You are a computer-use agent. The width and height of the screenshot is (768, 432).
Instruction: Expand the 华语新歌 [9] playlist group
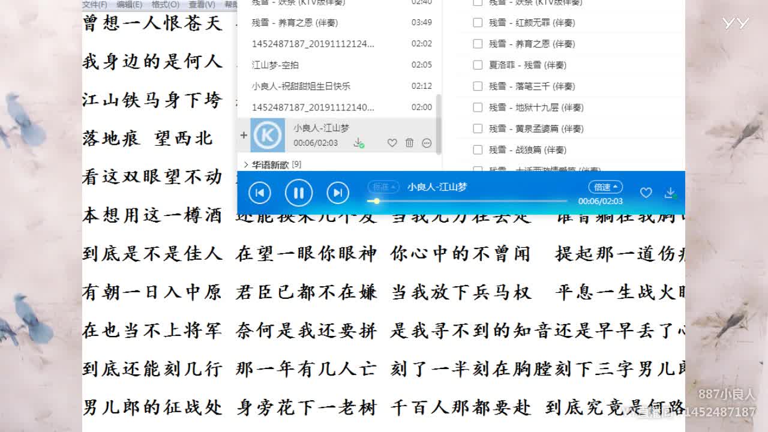253,163
